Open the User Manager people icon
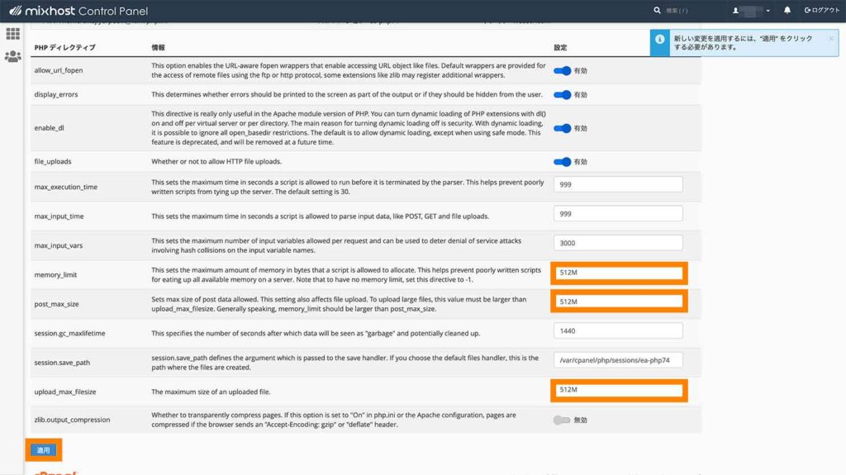Screen dimensions: 846x475 [12, 57]
